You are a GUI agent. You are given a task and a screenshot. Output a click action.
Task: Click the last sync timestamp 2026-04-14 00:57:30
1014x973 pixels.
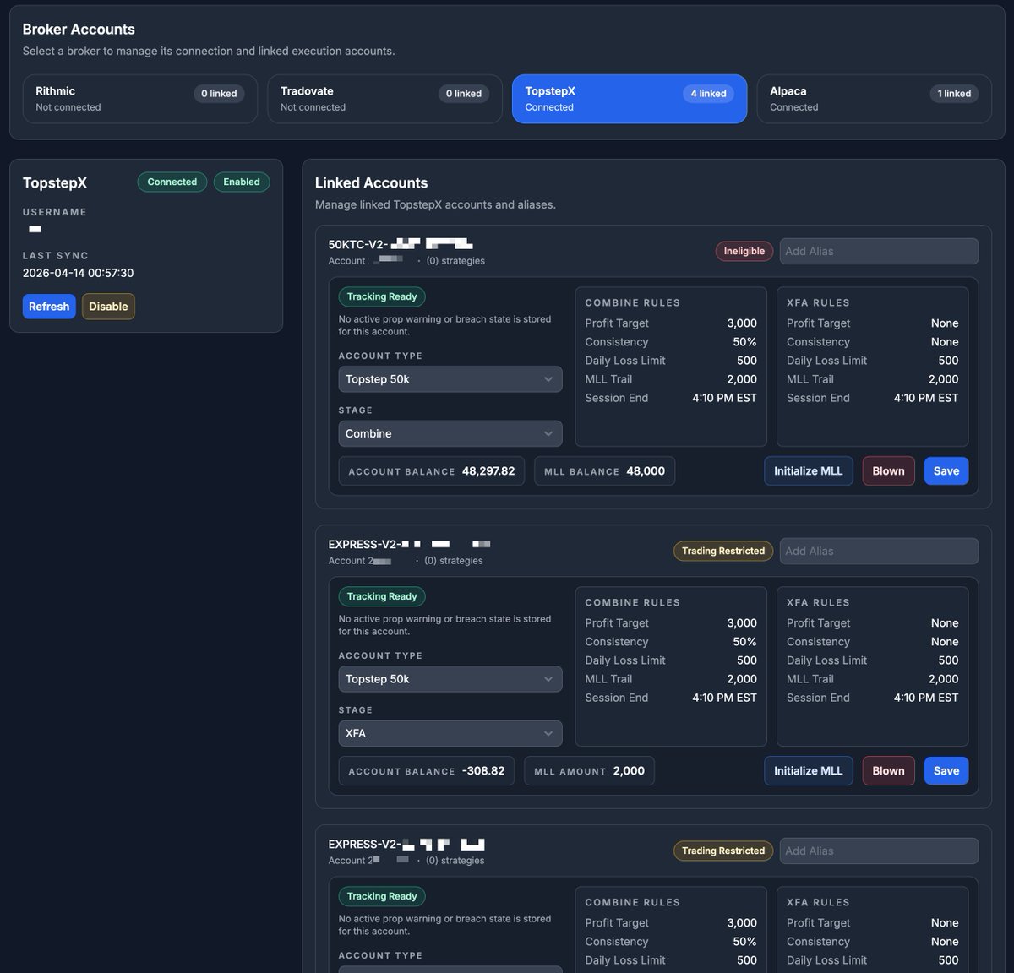[x=78, y=273]
